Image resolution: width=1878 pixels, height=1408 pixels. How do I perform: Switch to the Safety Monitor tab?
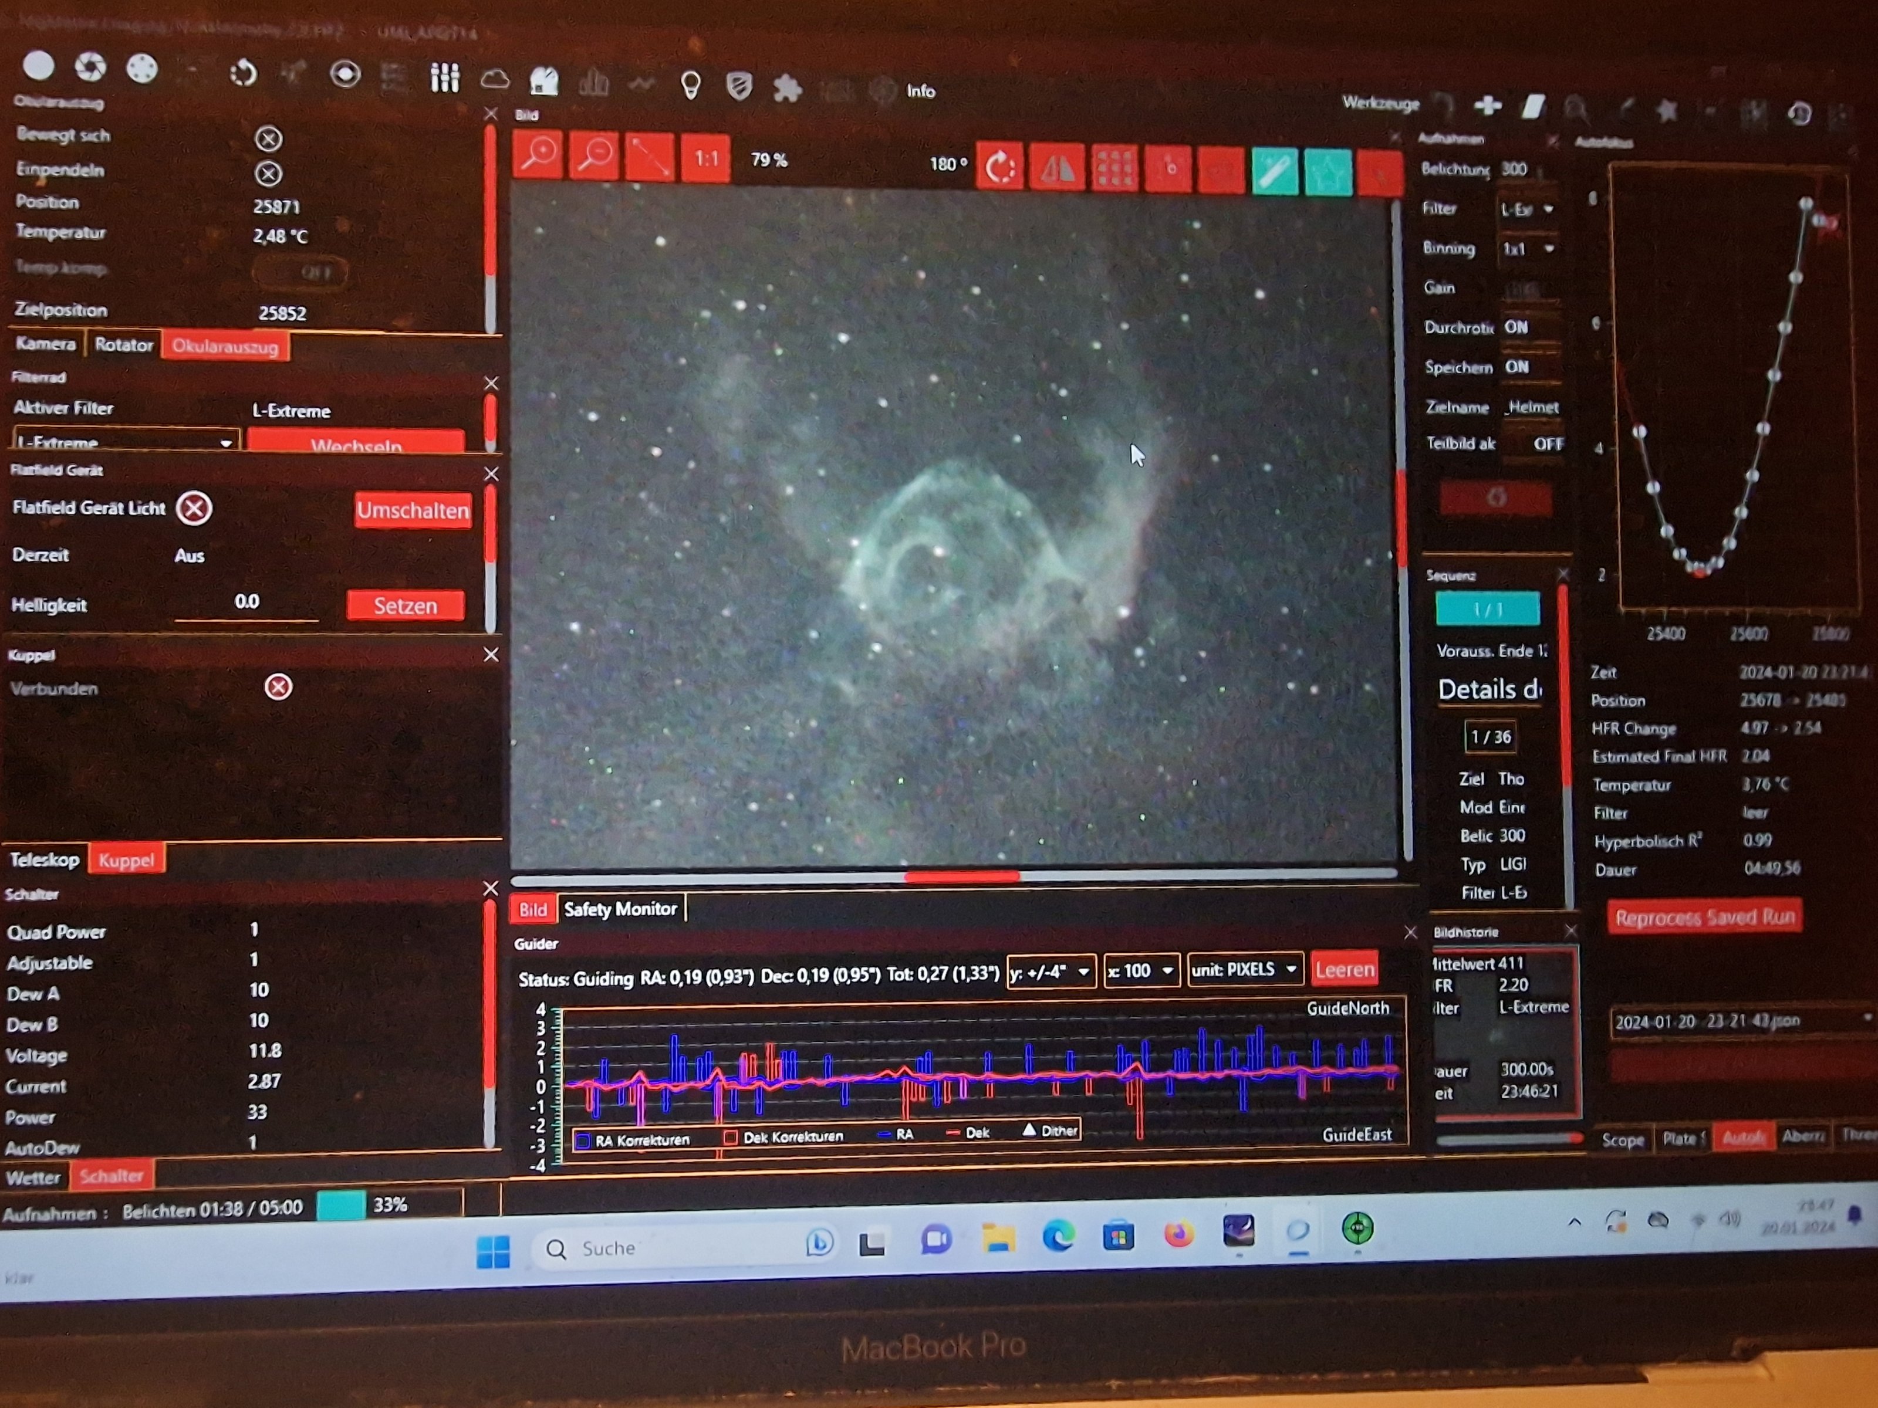pos(620,909)
